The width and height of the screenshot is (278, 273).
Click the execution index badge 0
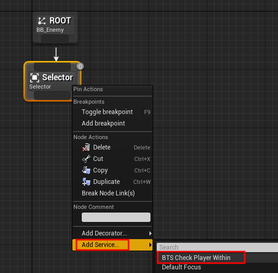point(80,66)
